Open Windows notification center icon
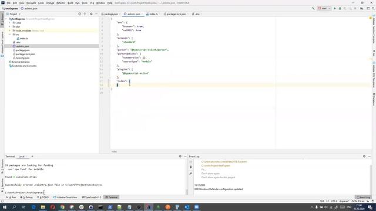Image resolution: width=376 pixels, height=211 pixels. (x=370, y=207)
